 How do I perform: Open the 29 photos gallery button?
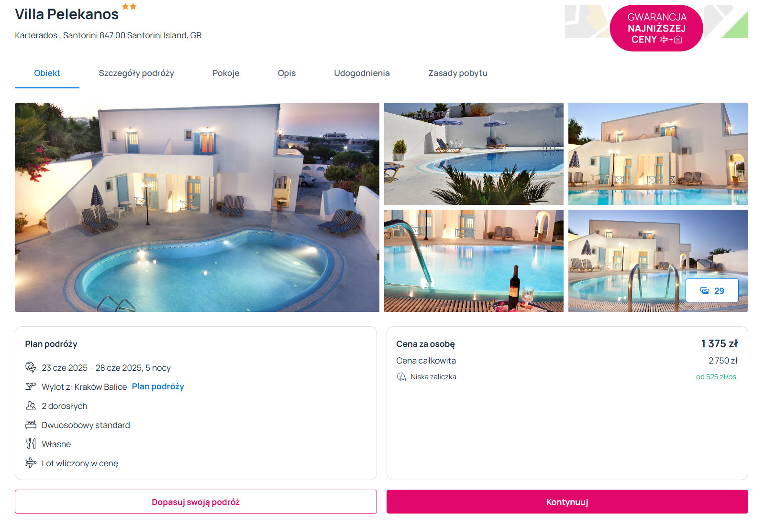(712, 290)
